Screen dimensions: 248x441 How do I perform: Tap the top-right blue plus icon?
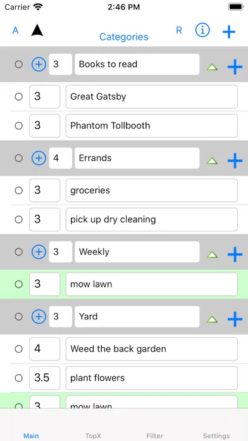(229, 32)
